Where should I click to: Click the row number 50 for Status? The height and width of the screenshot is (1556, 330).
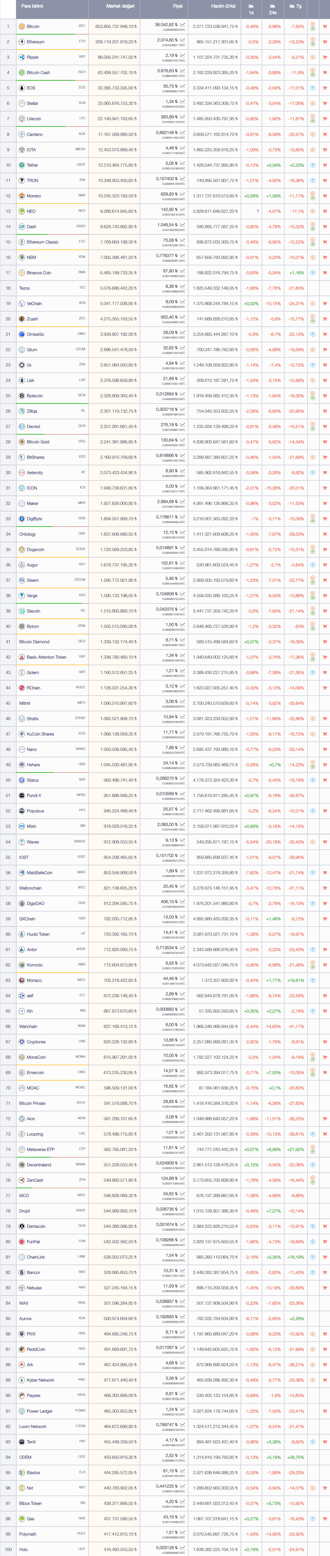coord(8,780)
